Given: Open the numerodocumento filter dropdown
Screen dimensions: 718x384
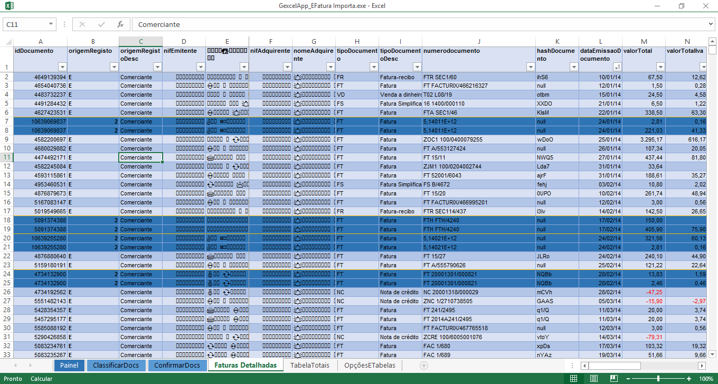Looking at the screenshot, I should point(531,67).
